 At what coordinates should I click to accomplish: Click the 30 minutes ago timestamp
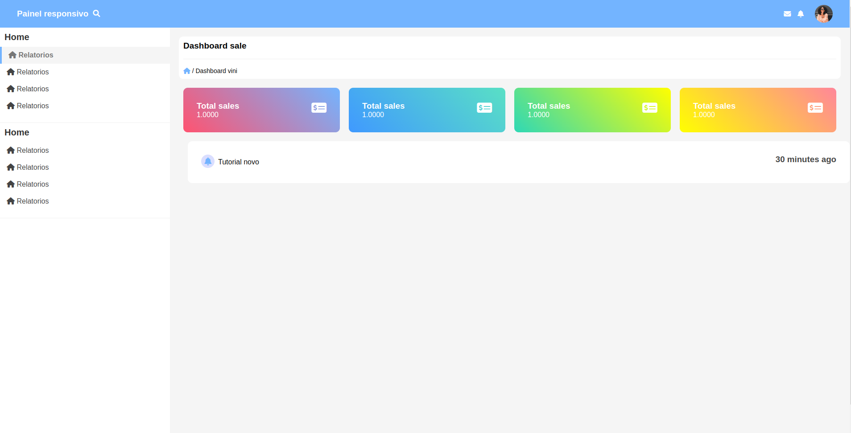pyautogui.click(x=806, y=159)
